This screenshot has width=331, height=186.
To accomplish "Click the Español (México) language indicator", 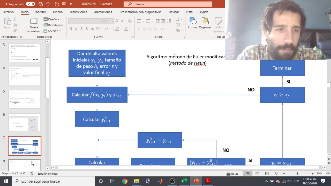I will pyautogui.click(x=48, y=174).
